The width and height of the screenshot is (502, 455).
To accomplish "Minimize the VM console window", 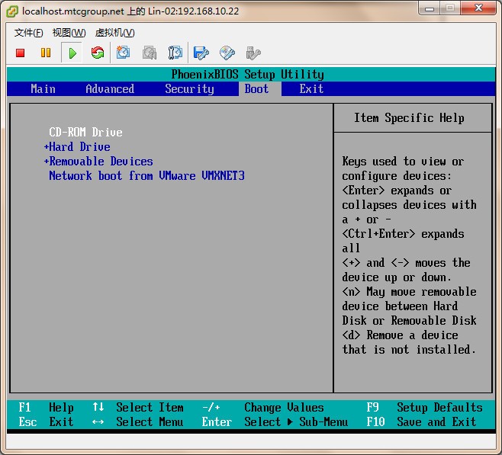I will pos(430,8).
